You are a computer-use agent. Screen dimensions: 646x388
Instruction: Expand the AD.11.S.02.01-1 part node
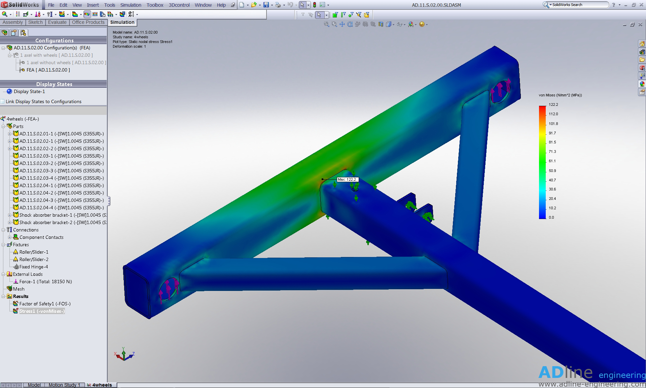coord(10,134)
